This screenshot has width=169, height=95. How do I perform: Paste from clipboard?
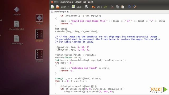pyautogui.click(x=123, y=7)
